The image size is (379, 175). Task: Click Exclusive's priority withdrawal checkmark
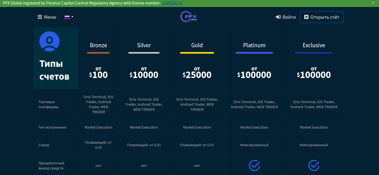314,165
